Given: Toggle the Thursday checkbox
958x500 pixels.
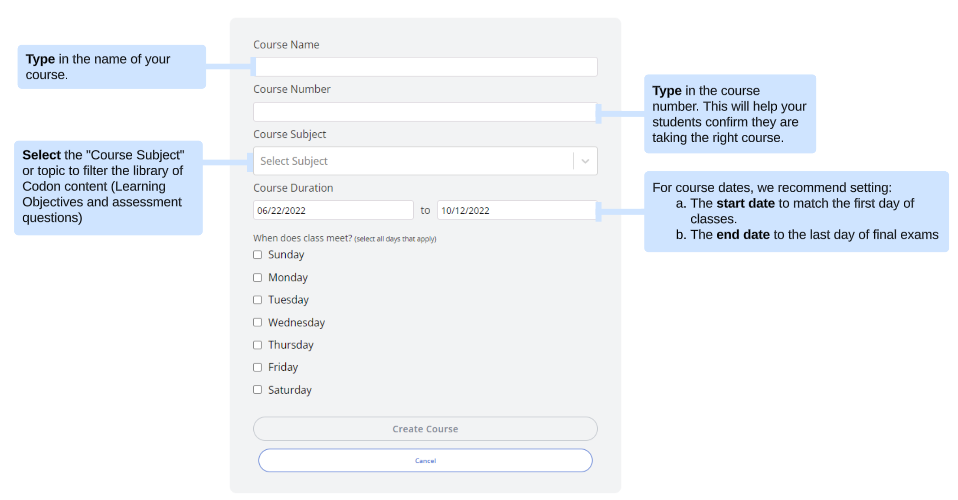Looking at the screenshot, I should (x=258, y=345).
